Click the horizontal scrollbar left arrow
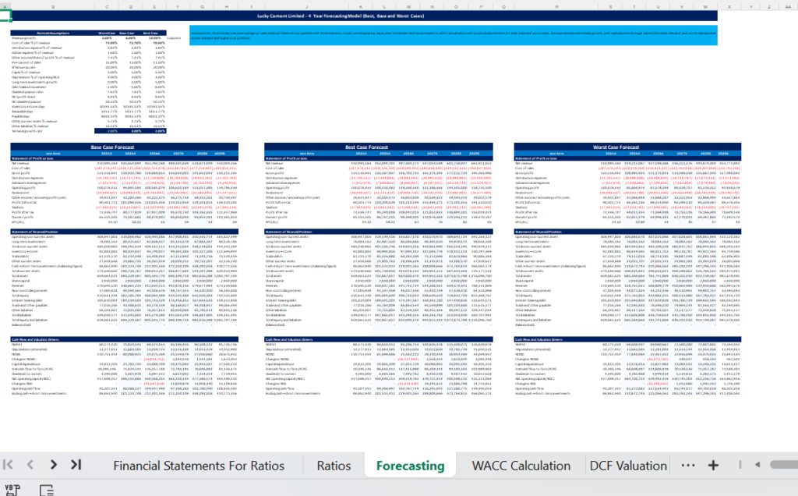Screen dimensions: 798x496 pos(757,465)
